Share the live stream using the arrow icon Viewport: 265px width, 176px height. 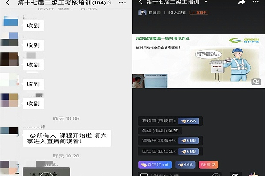point(242,2)
